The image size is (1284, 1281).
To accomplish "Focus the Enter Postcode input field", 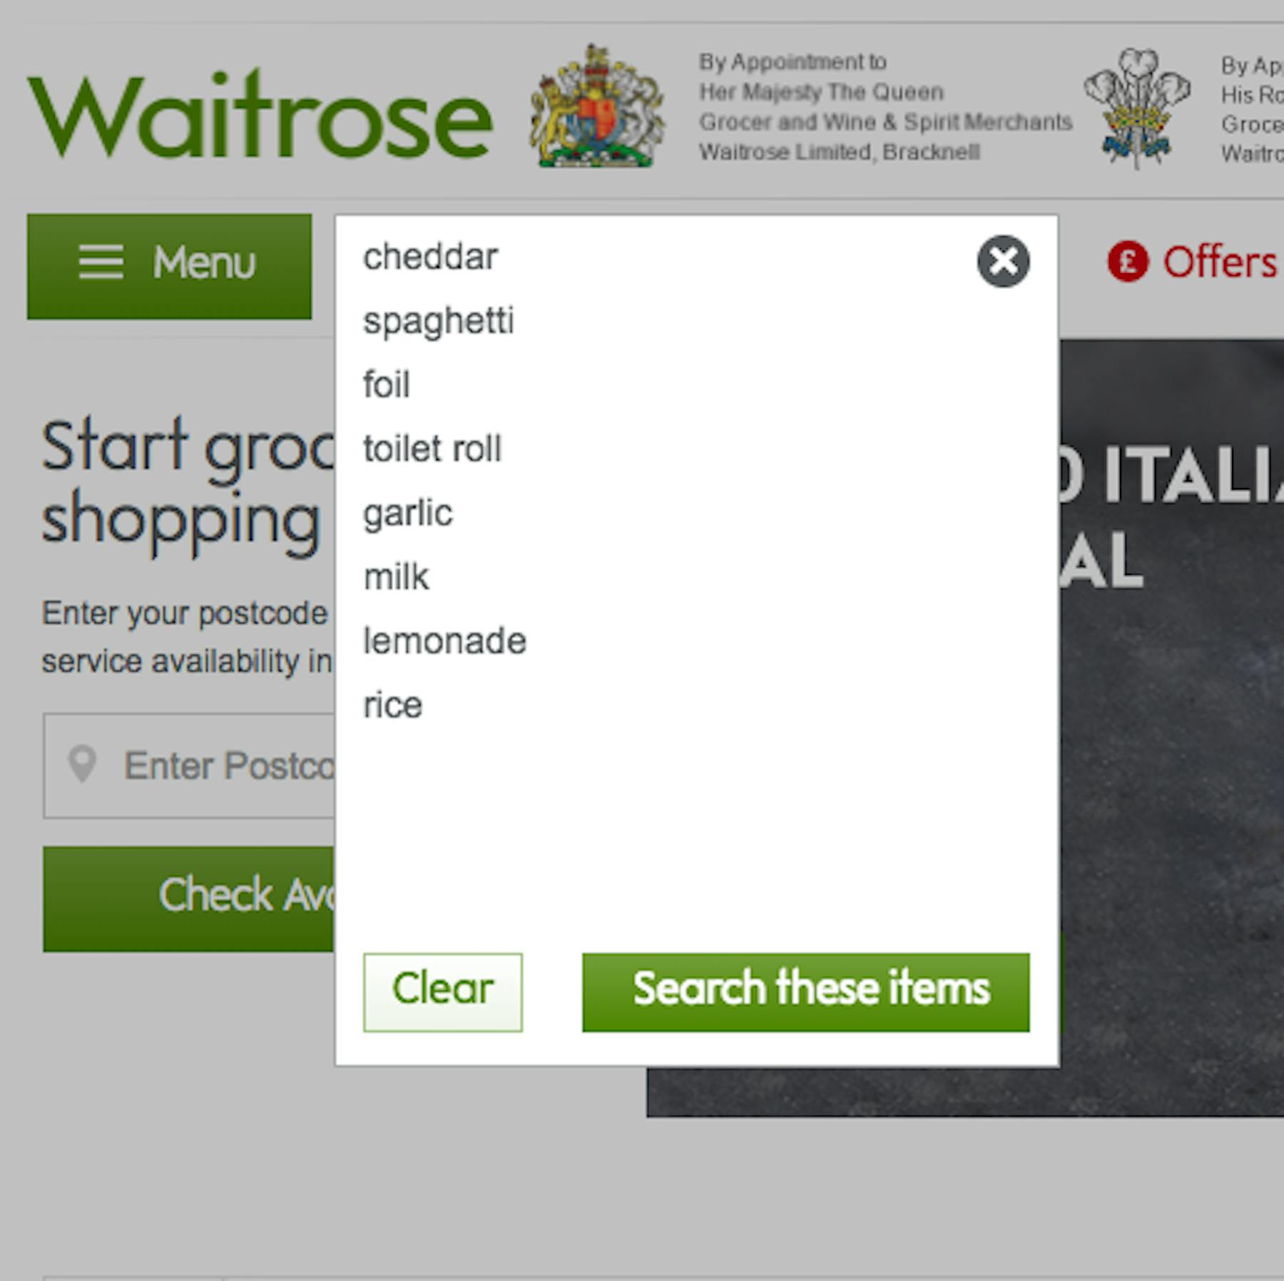I will 189,765.
